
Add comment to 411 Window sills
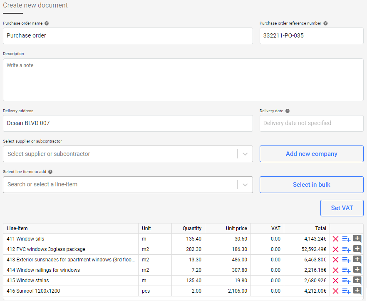coord(357,239)
